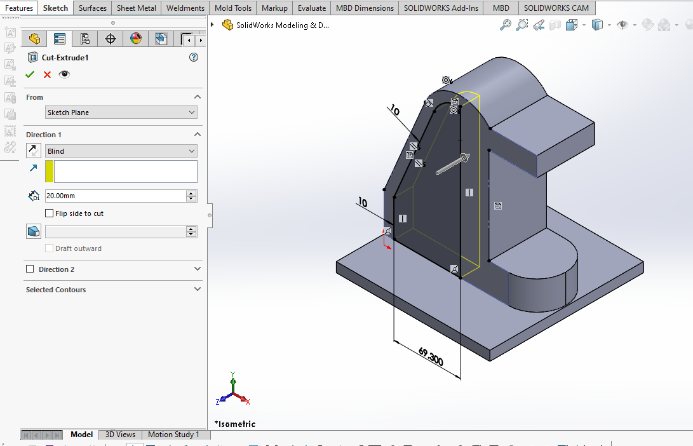Screen dimensions: 693x446
Task: Click the Zoom to Fit icon
Action: [506, 25]
